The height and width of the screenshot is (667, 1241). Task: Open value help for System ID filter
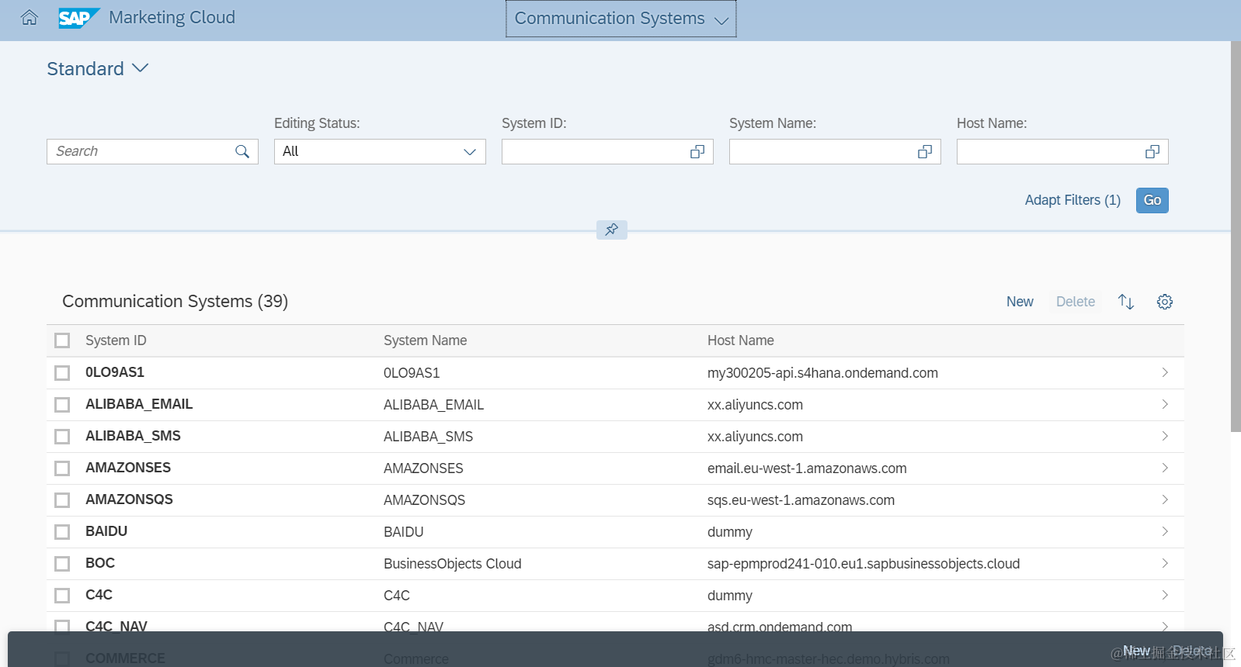[697, 152]
